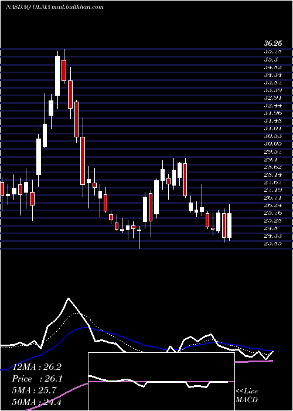Click the 29.57 price axis label
The height and width of the screenshot is (411, 293).
point(273,151)
